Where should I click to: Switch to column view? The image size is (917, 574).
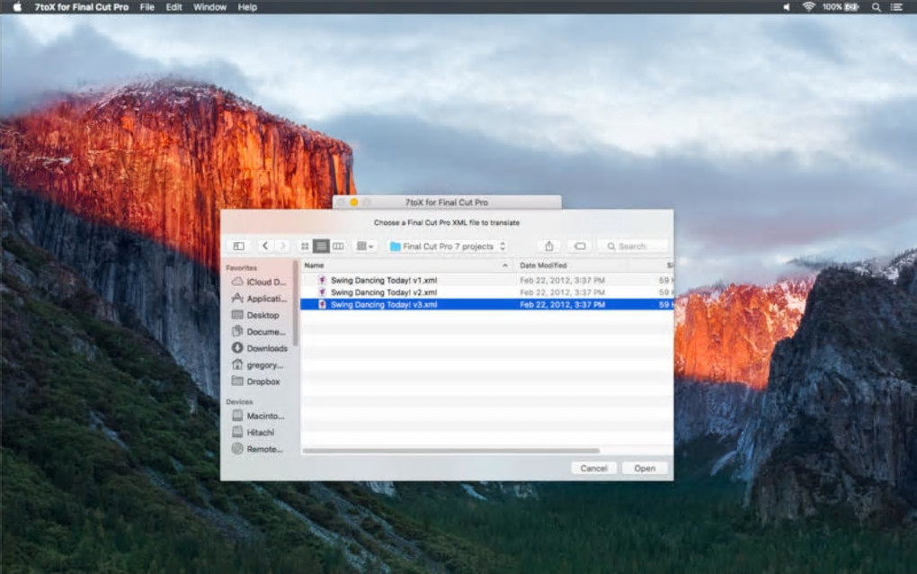click(x=338, y=247)
